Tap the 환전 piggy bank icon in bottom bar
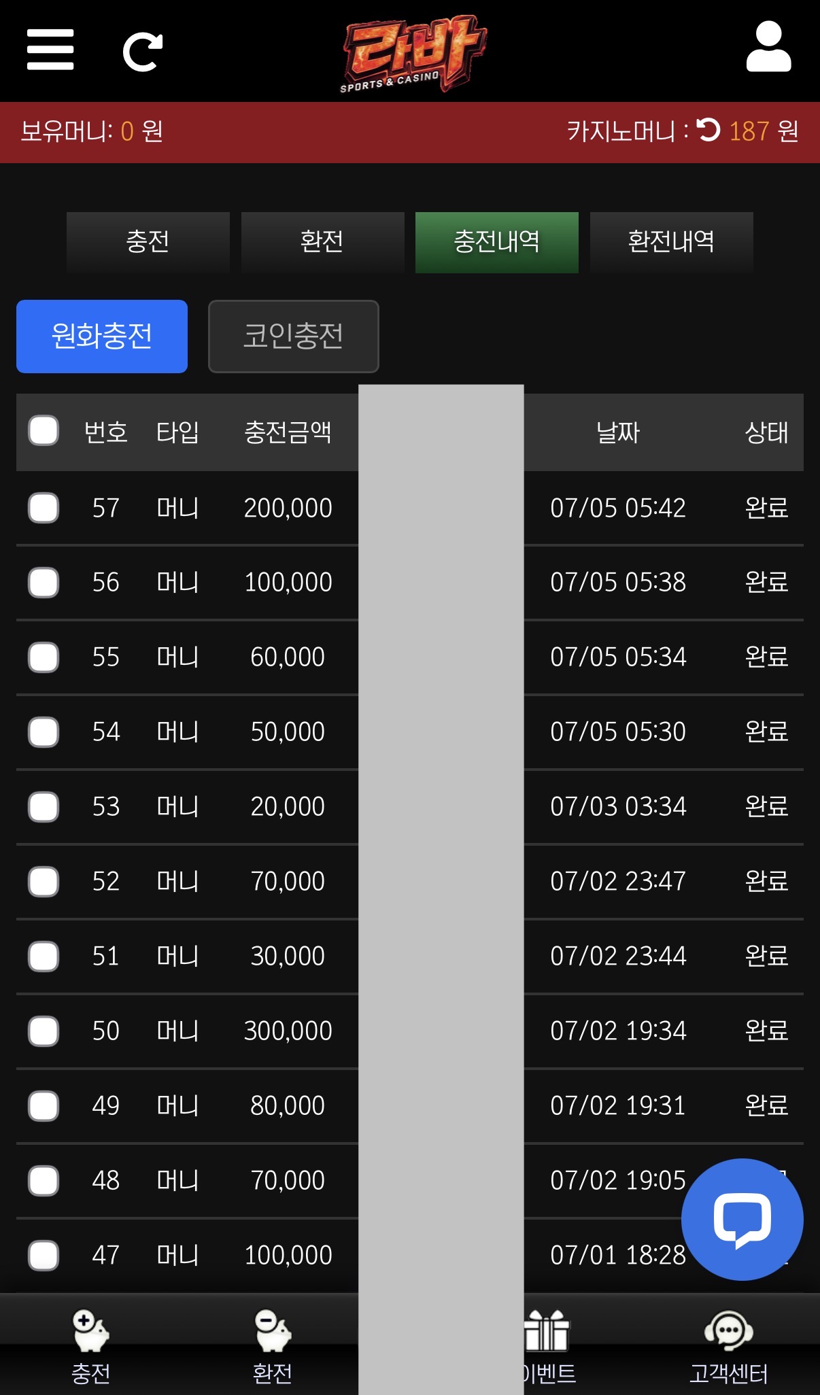This screenshot has width=820, height=1395. 273,1331
